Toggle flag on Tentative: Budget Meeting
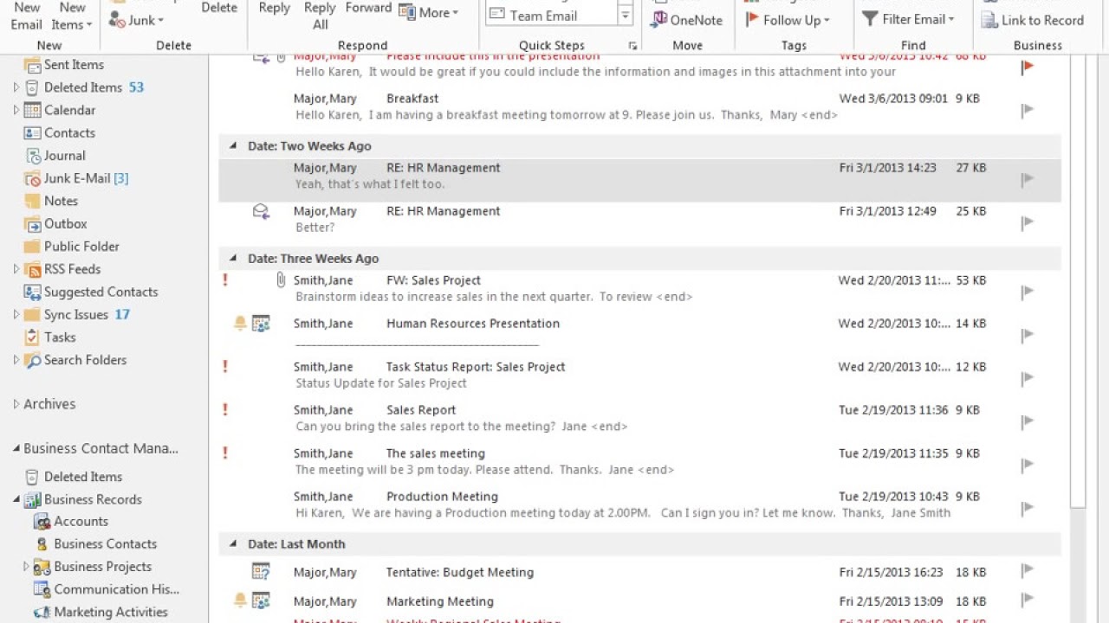Viewport: 1109px width, 623px height. 1028,570
